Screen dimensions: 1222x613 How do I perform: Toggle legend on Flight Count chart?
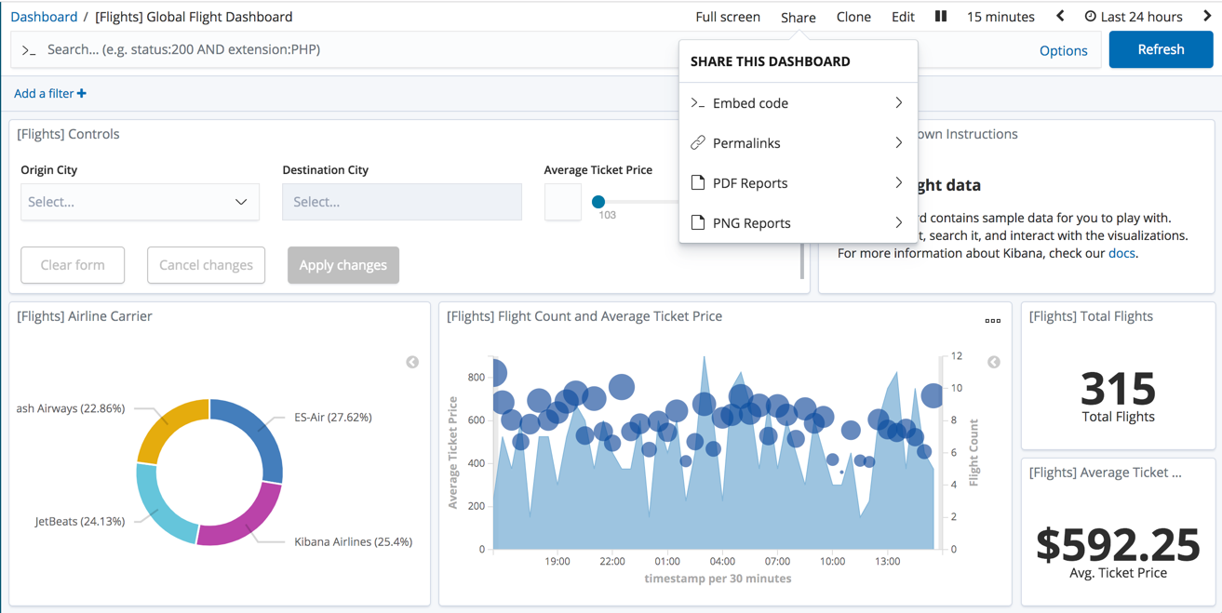coord(994,362)
